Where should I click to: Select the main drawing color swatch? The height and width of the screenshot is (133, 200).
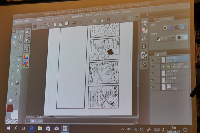pos(10,108)
